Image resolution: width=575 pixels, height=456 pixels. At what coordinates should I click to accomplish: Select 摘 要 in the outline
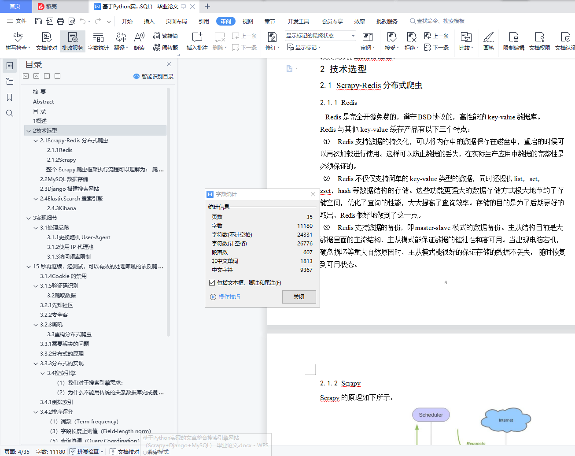click(x=39, y=92)
